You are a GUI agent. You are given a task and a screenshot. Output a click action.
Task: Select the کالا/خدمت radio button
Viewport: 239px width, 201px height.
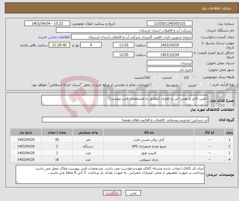coord(155,77)
